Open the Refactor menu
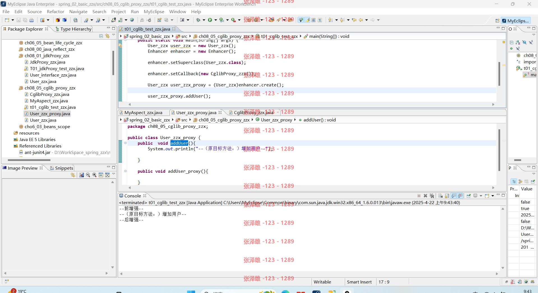 click(56, 11)
